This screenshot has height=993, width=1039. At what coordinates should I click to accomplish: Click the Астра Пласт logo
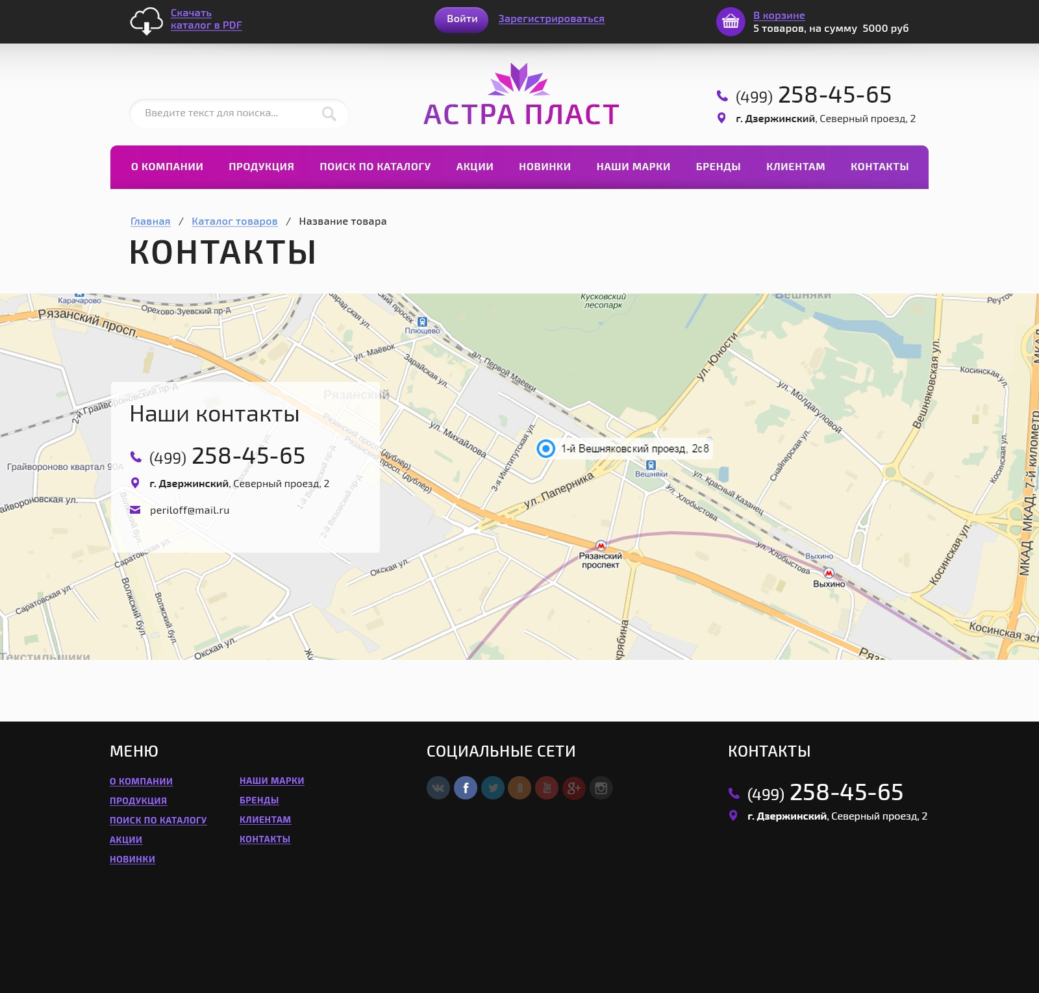521,95
